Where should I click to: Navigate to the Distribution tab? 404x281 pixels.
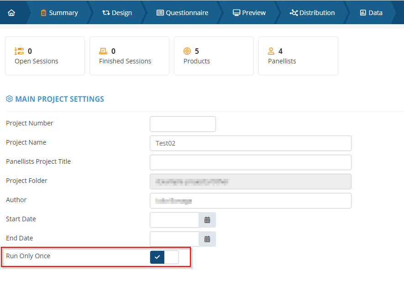(x=312, y=13)
